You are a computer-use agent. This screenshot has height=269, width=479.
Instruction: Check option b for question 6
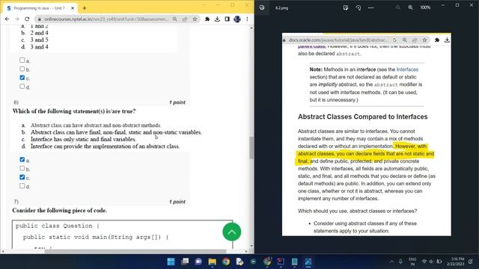[22, 168]
